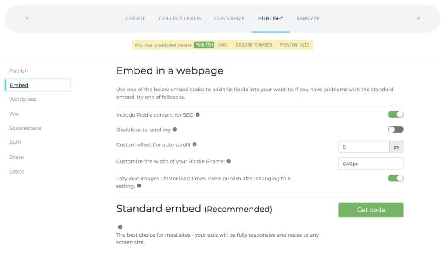The width and height of the screenshot is (446, 254).
Task: Click Discard Changes in the yellow banner
Action: 253,45
